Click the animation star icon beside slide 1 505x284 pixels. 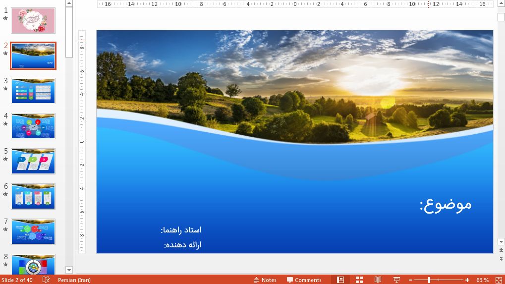pyautogui.click(x=5, y=18)
